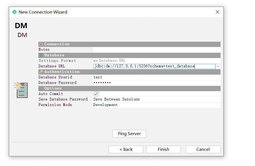Cancel the New Connection Wizard
Screen dimensions: 255x166
tap(203, 149)
